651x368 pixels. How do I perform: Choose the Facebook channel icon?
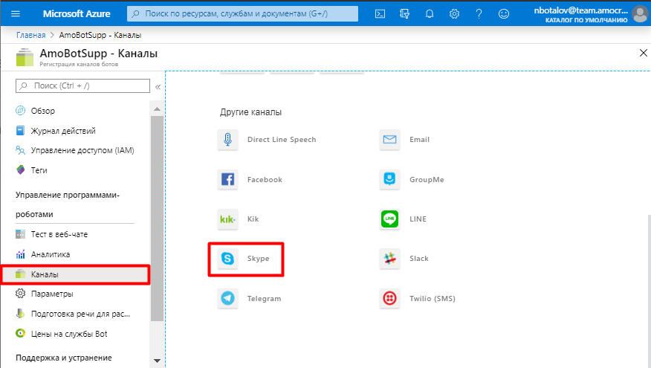click(x=227, y=179)
